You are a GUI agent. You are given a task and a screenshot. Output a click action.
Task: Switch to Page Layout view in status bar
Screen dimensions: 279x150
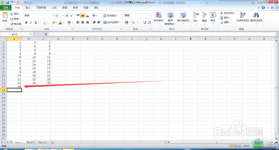235,146
